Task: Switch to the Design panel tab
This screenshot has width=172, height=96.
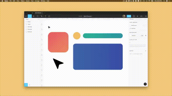Action: [x=131, y=19]
